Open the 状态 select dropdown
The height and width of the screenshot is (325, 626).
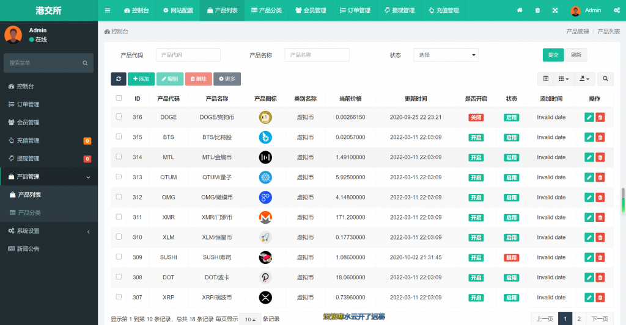coord(446,55)
